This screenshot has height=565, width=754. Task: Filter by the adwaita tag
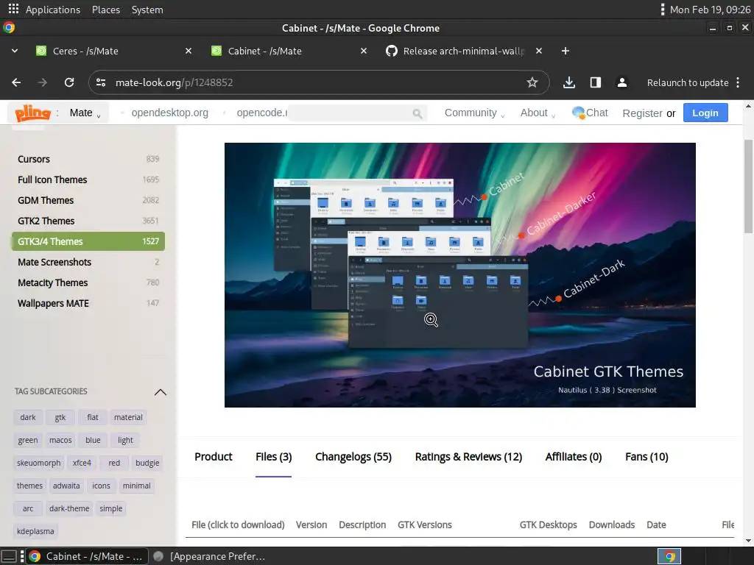66,486
